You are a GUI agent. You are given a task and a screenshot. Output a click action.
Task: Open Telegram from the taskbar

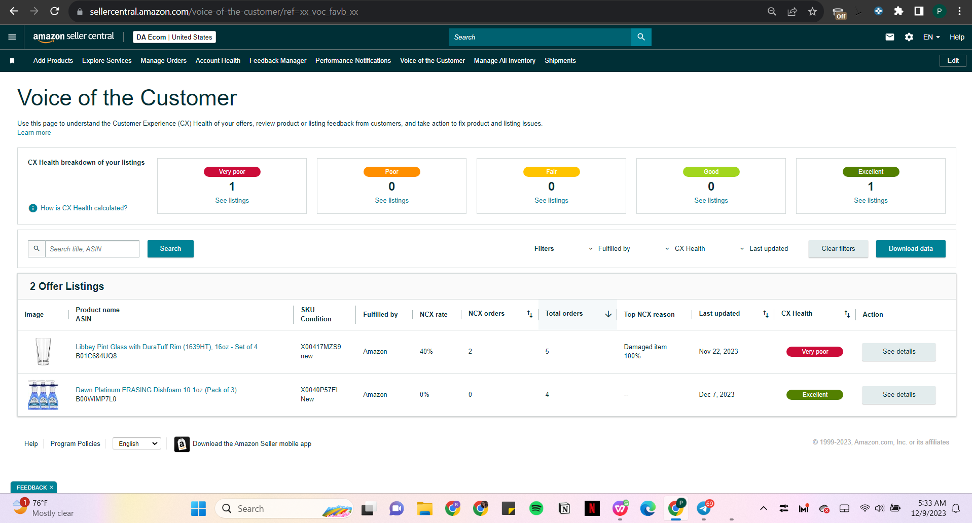pos(703,508)
